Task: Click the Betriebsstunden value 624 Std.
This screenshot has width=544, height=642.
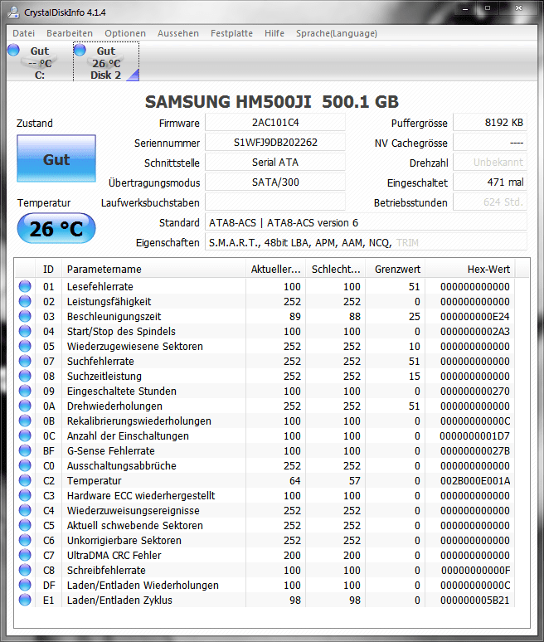Action: (490, 202)
